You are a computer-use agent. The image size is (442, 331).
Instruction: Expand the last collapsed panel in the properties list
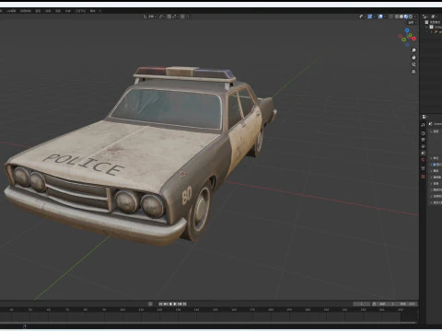(x=431, y=202)
